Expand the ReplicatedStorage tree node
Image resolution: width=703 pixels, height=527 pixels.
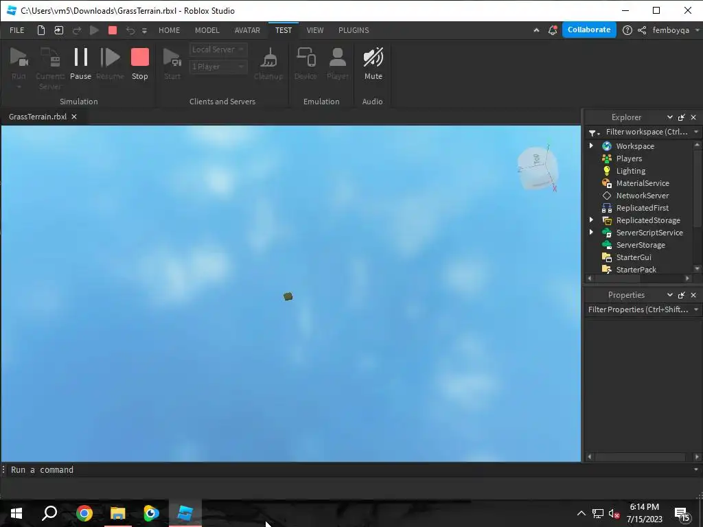click(x=591, y=220)
